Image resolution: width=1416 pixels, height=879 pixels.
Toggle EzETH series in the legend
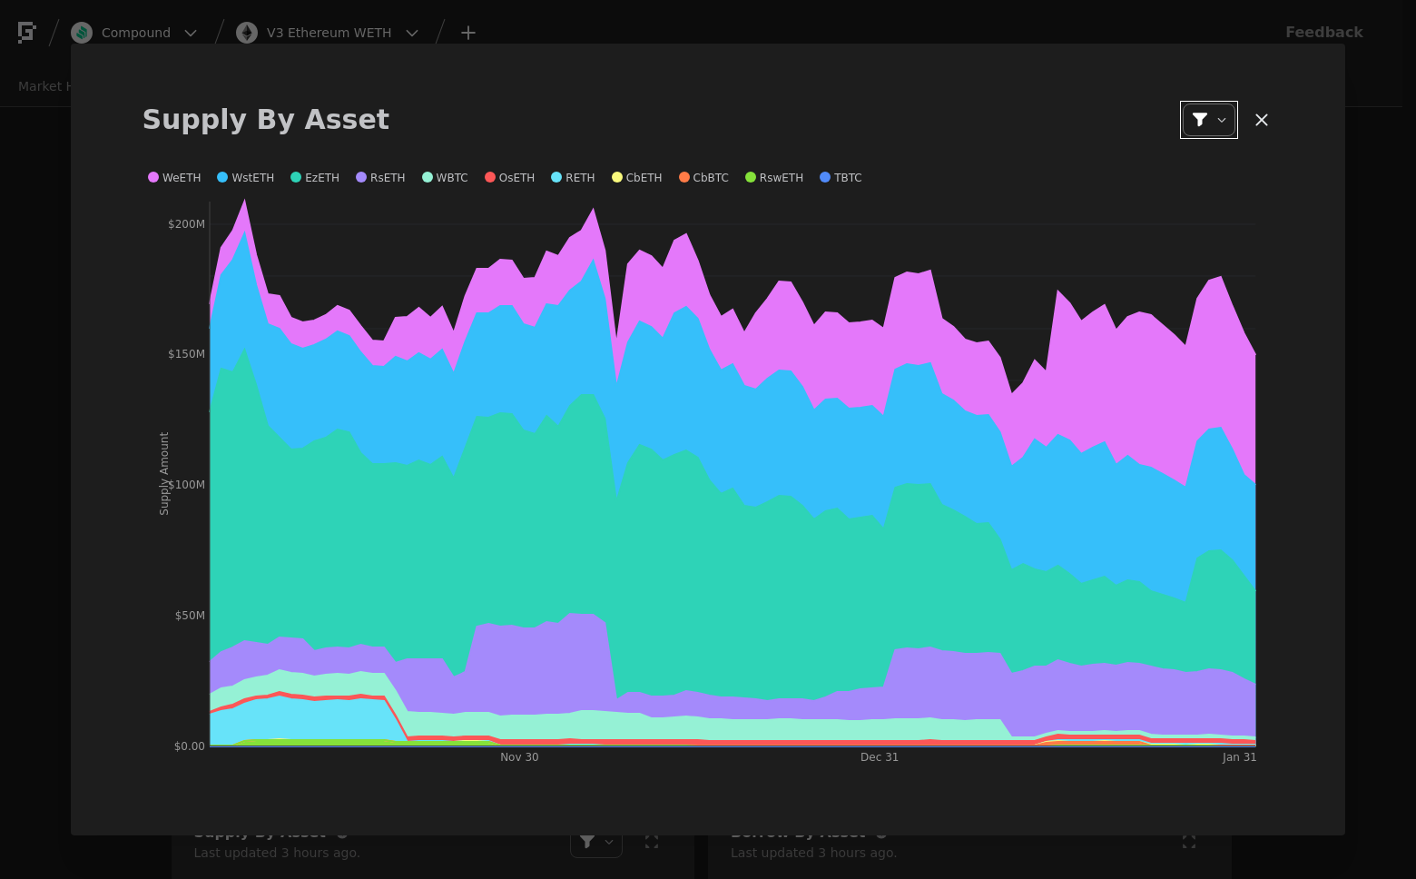pos(314,178)
